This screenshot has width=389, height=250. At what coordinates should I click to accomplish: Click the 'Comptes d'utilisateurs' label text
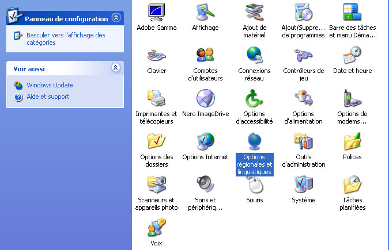(205, 75)
